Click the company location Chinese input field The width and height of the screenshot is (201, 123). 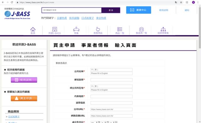point(111,86)
